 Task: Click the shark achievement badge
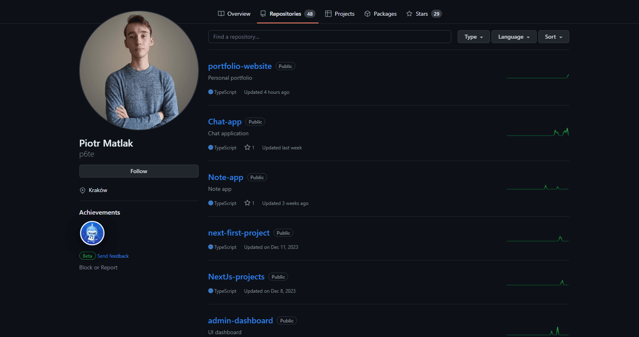tap(92, 233)
